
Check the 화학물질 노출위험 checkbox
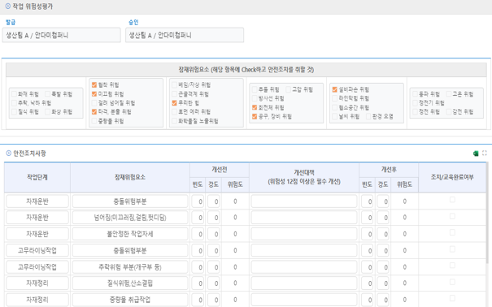click(175, 121)
